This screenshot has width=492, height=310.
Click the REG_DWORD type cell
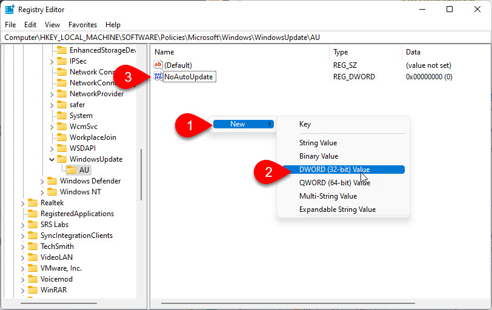(x=354, y=77)
